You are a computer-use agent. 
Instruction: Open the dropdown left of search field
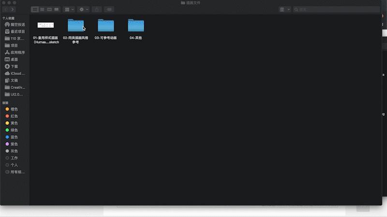[x=285, y=9]
